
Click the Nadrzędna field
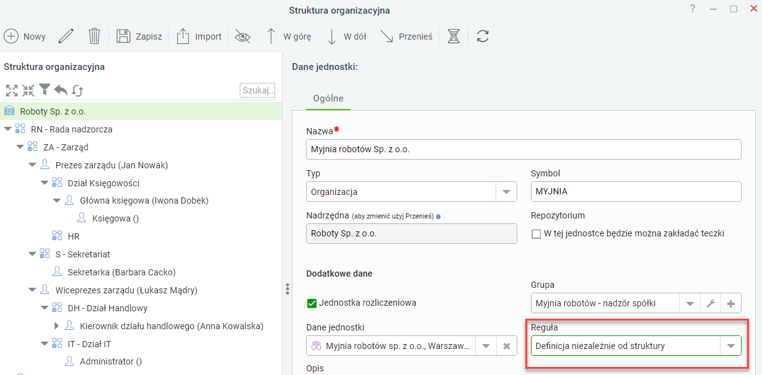pos(411,234)
